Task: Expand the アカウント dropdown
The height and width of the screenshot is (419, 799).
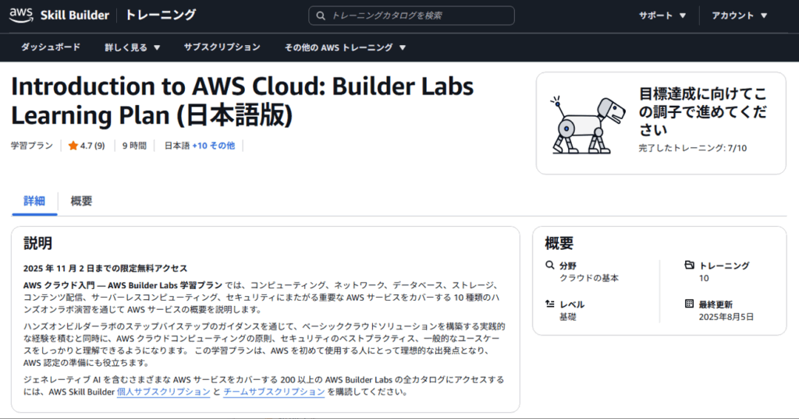Action: click(740, 16)
